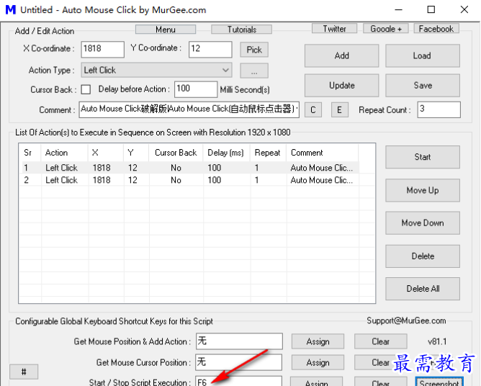Click the Add action button

(x=342, y=56)
